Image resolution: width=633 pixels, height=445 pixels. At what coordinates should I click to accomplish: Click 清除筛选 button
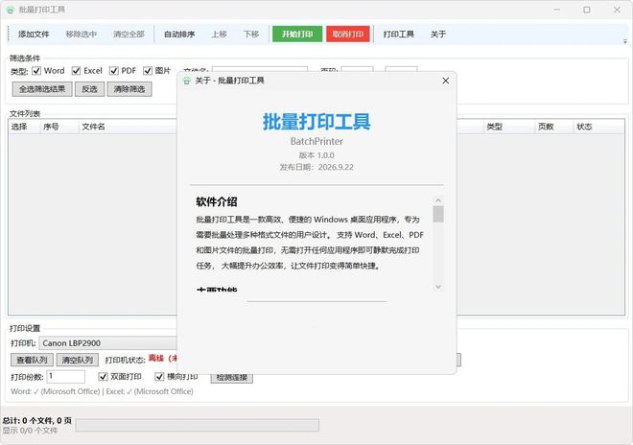(129, 89)
